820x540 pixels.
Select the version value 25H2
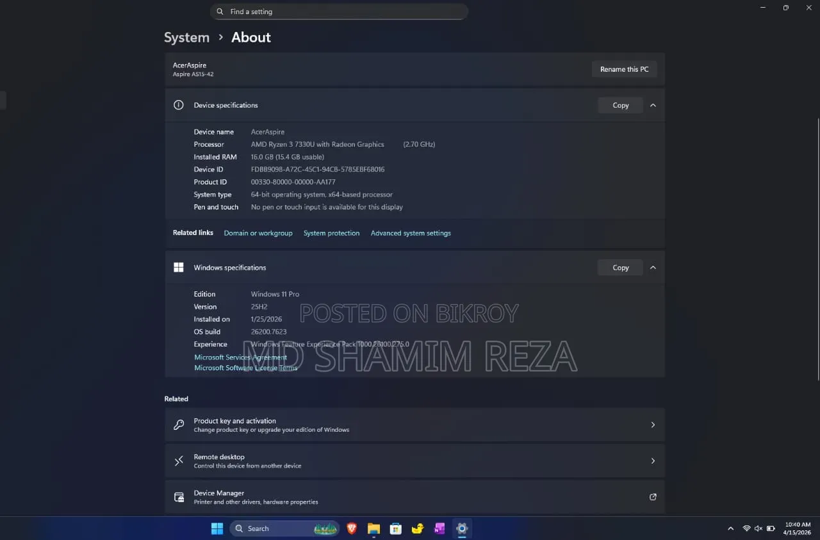pos(259,307)
